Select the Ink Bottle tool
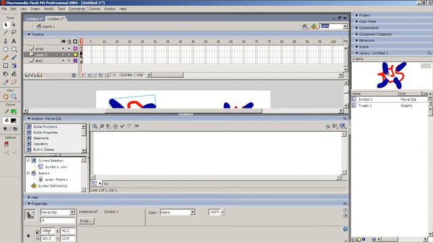Image resolution: width=433 pixels, height=243 pixels. point(5,74)
